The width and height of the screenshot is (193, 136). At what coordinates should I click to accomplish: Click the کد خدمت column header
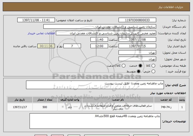coord(166,100)
